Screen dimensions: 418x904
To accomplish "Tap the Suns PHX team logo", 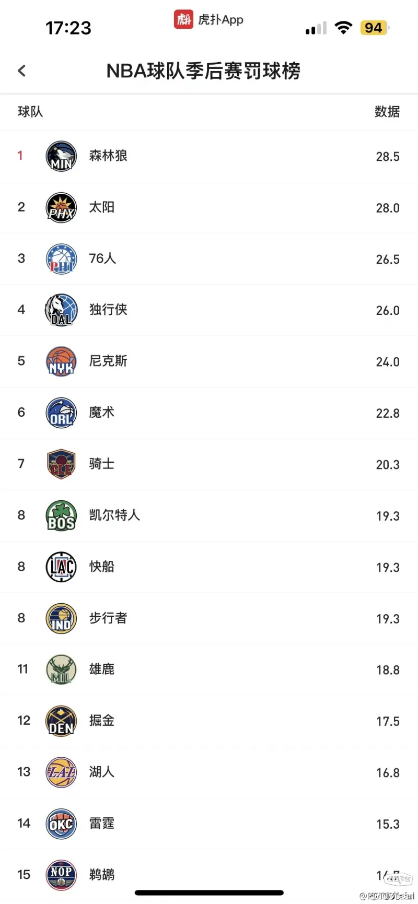I will point(61,207).
